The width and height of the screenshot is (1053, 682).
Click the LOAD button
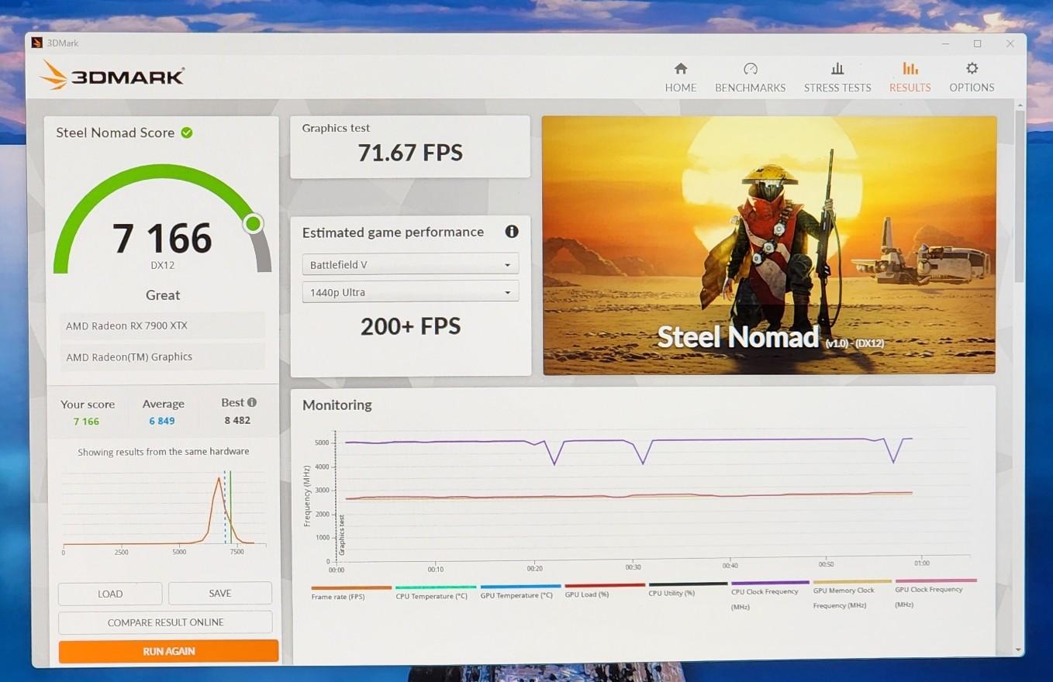coord(110,594)
